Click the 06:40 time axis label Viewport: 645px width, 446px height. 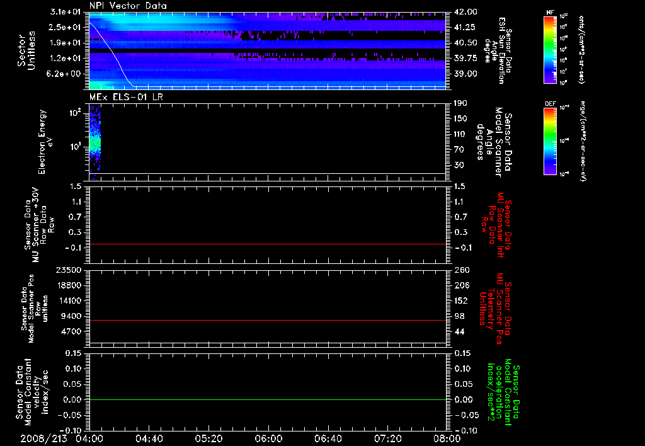[x=328, y=438]
